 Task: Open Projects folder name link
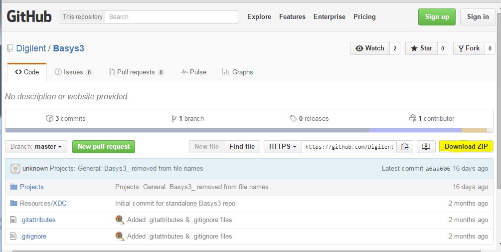[x=31, y=187]
